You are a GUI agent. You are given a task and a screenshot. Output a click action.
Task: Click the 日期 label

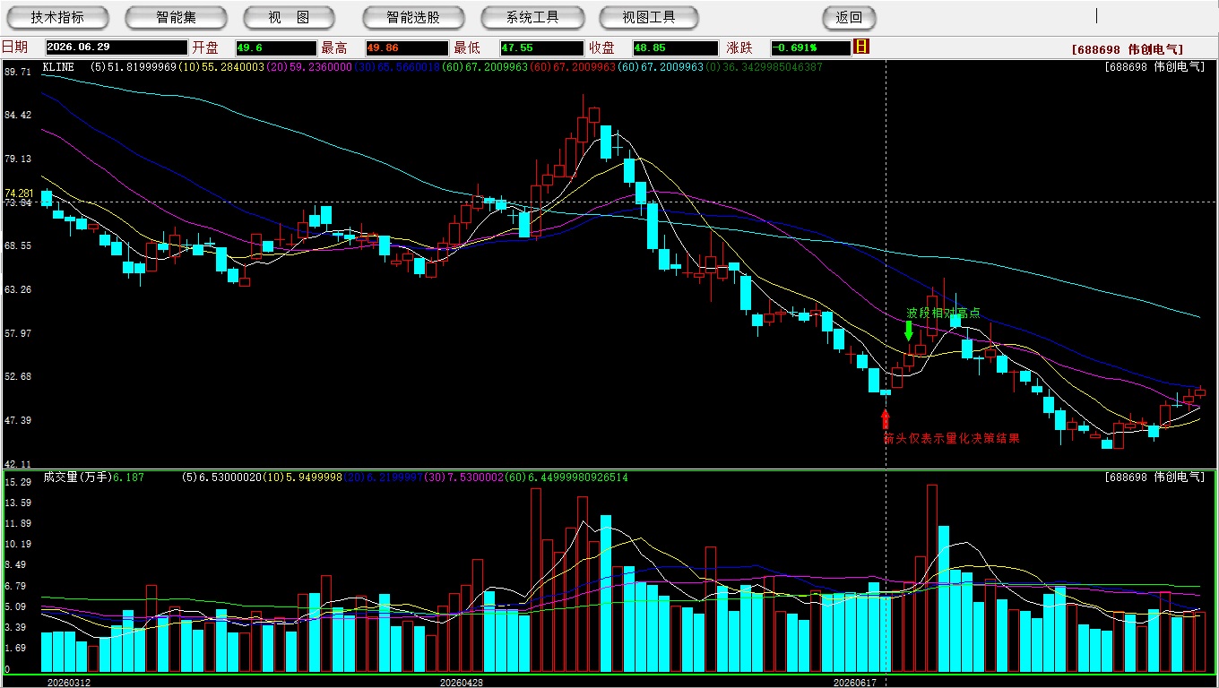tap(14, 47)
